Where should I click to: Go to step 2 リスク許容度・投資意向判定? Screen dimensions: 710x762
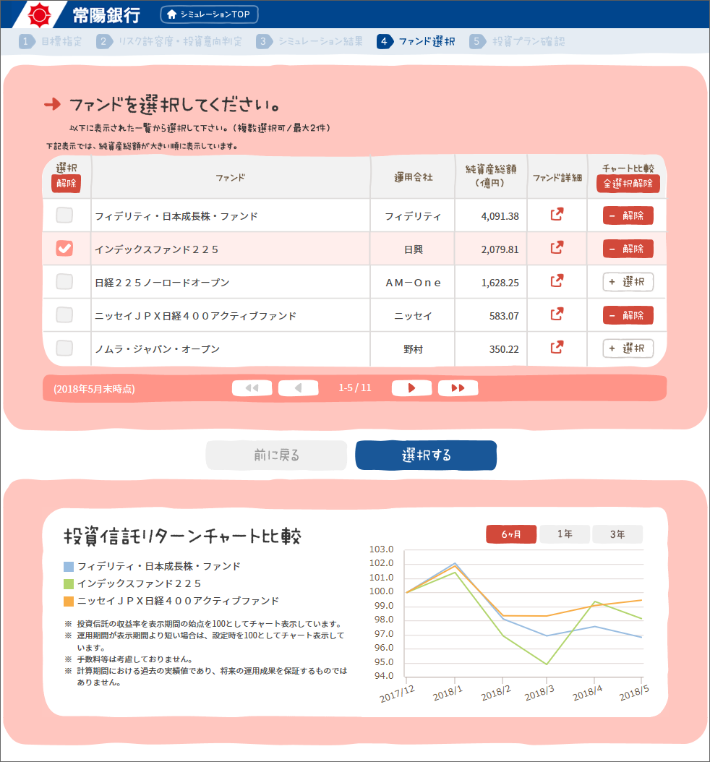pyautogui.click(x=169, y=41)
